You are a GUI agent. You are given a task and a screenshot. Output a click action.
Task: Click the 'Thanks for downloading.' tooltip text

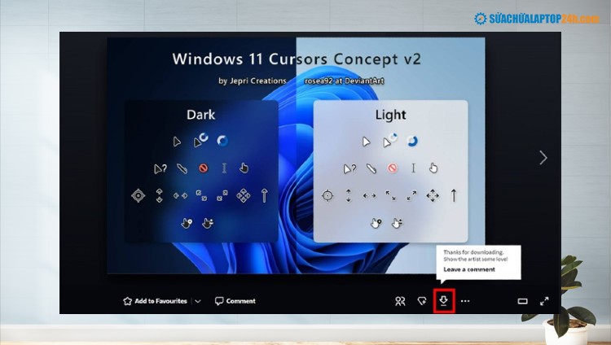tap(473, 252)
